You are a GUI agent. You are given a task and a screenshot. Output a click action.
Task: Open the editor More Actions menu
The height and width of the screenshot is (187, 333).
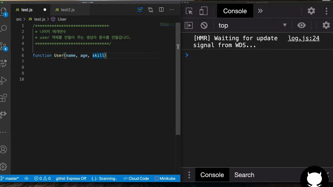172,10
